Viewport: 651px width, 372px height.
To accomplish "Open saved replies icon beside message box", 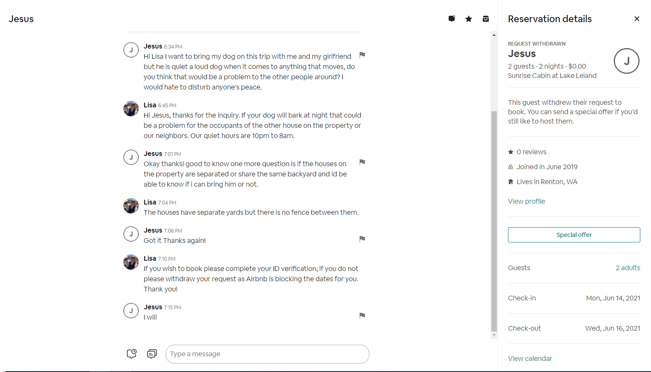I will click(152, 354).
